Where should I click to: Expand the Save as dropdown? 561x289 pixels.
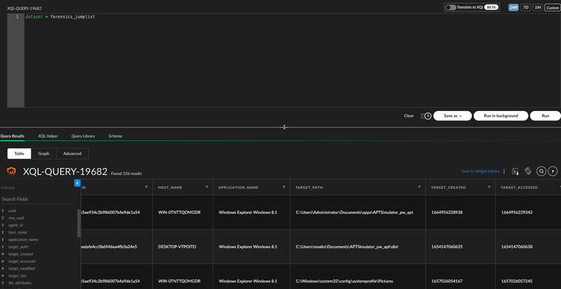coord(452,116)
